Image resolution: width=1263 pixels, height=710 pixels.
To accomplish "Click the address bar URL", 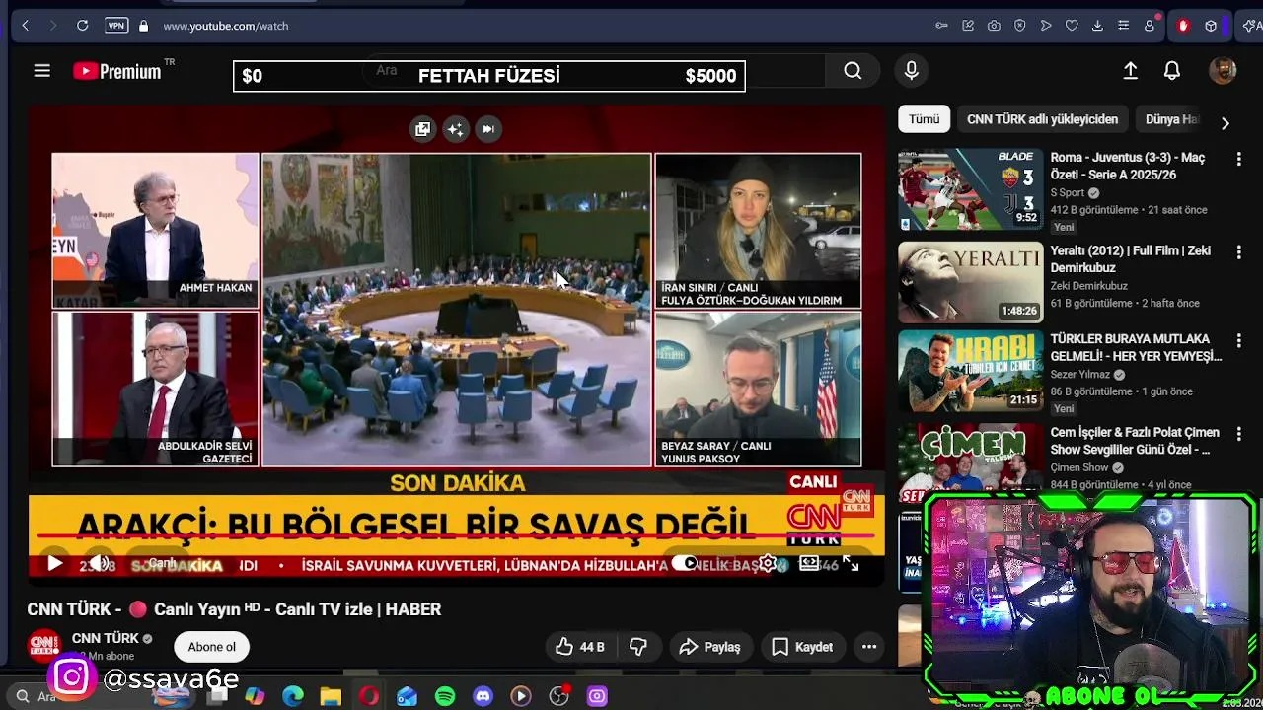I will pyautogui.click(x=226, y=26).
